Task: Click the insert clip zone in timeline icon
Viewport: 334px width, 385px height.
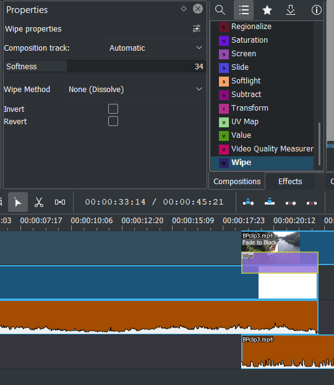Action: 249,203
